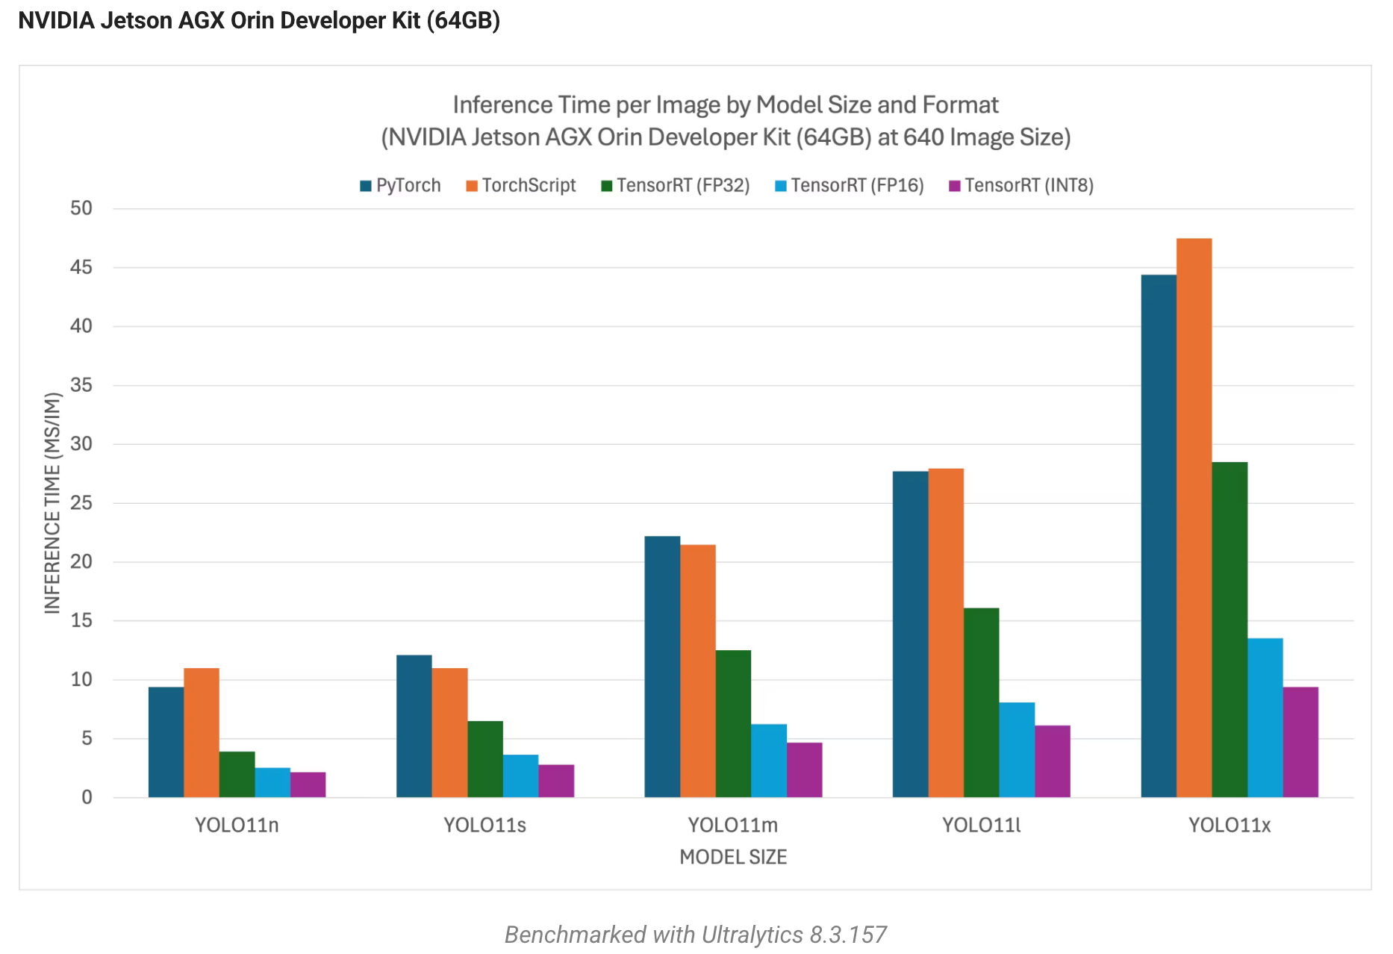Image resolution: width=1393 pixels, height=954 pixels.
Task: Click the 'YOLO11m' axis label
Action: tap(733, 825)
